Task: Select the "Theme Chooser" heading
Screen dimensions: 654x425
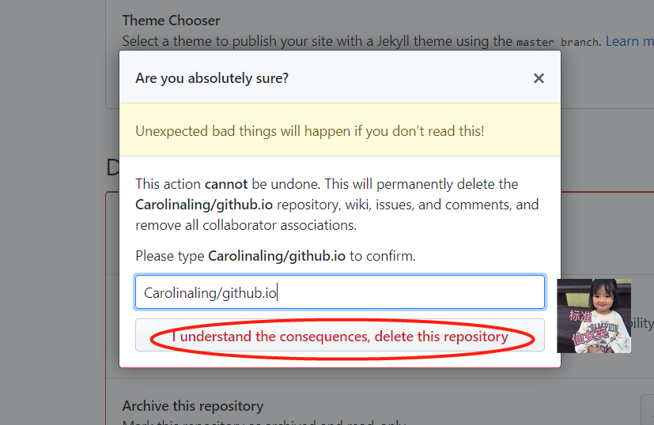Action: (171, 20)
